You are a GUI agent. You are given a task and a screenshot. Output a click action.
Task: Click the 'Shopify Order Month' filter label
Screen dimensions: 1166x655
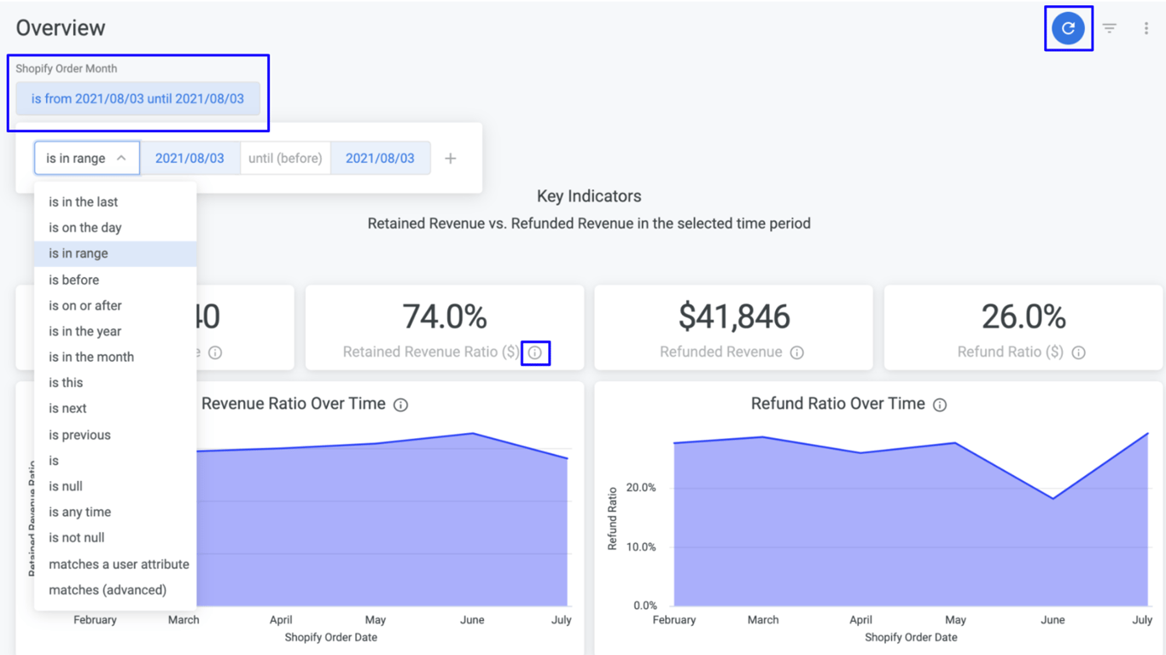click(66, 68)
